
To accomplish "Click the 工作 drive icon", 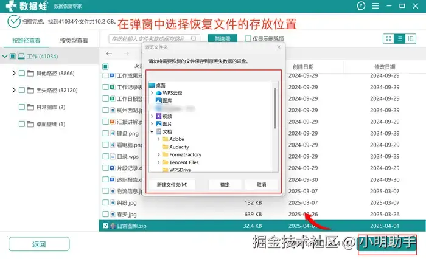I will (x=21, y=56).
